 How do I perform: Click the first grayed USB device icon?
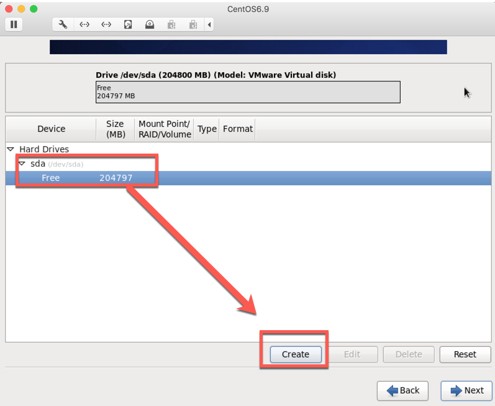tap(171, 24)
